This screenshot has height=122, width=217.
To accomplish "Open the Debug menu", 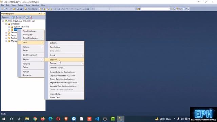I will (x=20, y=5).
